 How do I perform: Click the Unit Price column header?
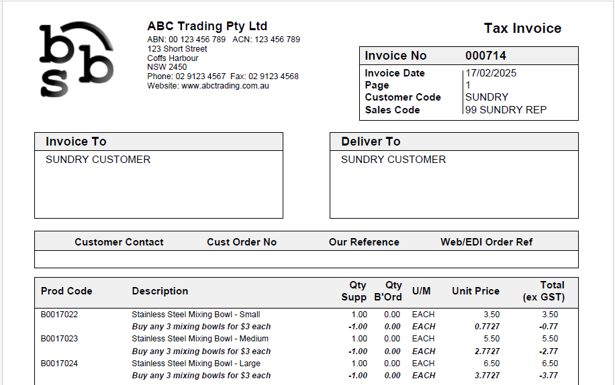[475, 291]
